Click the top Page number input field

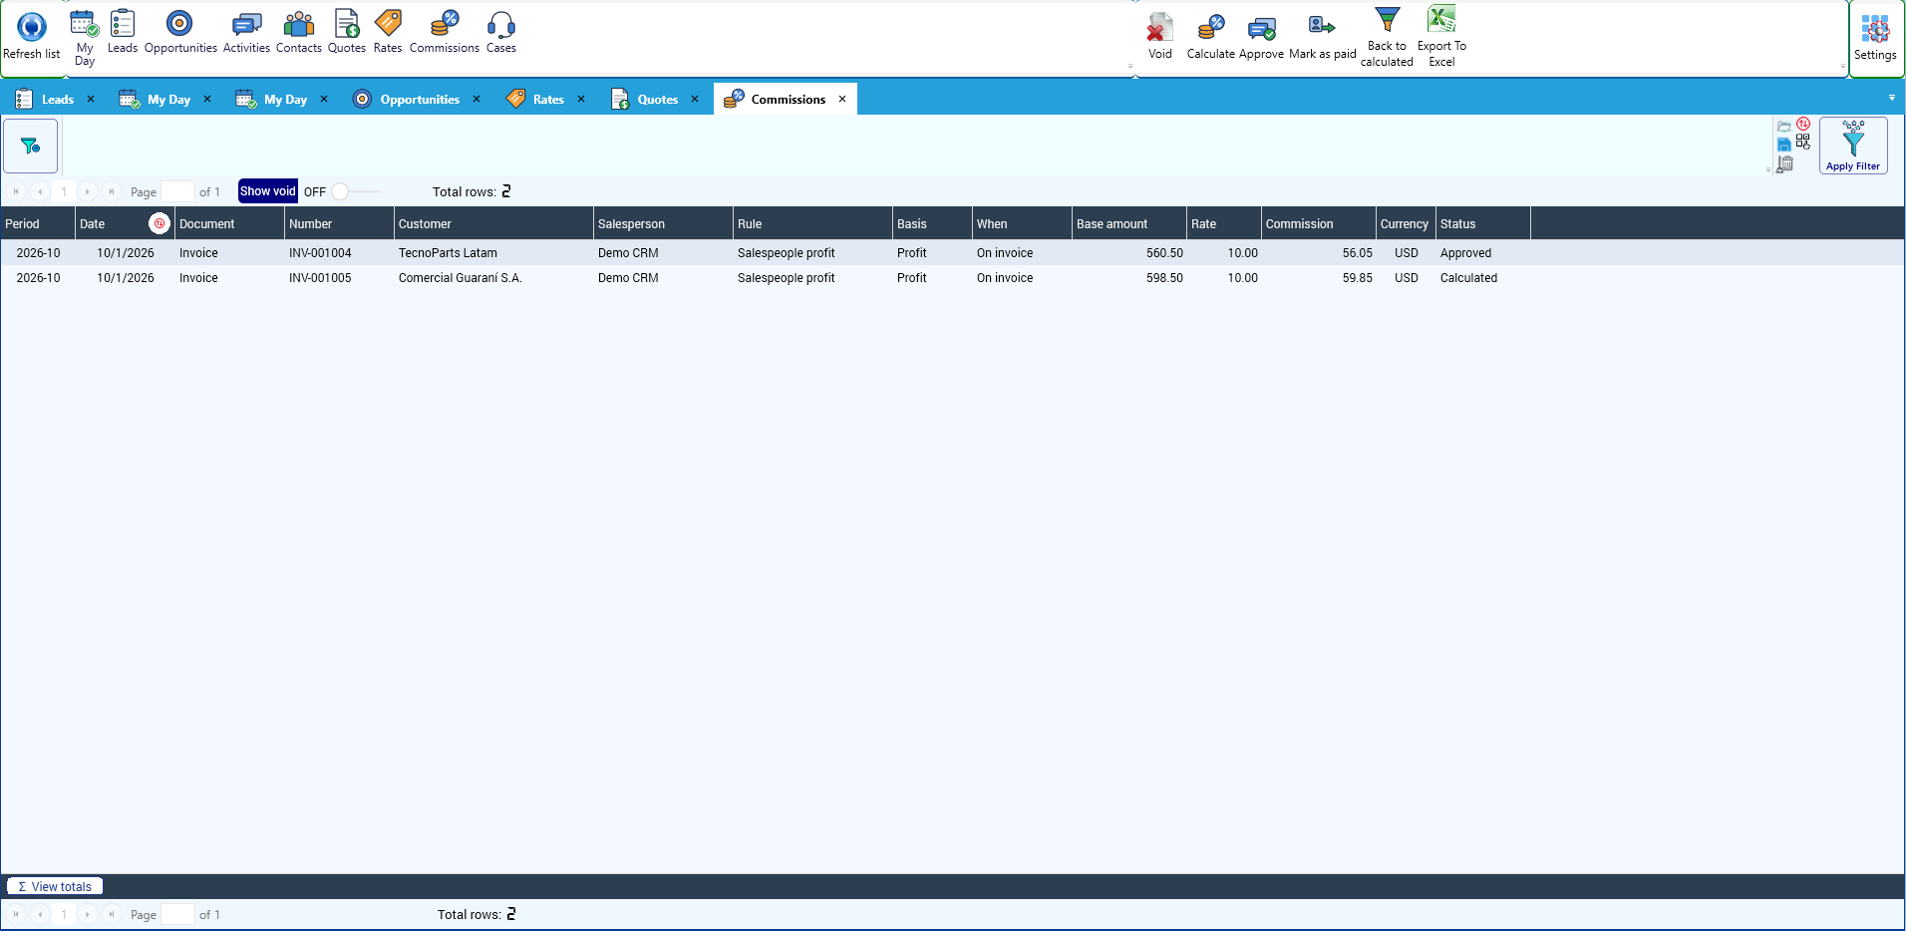[177, 191]
